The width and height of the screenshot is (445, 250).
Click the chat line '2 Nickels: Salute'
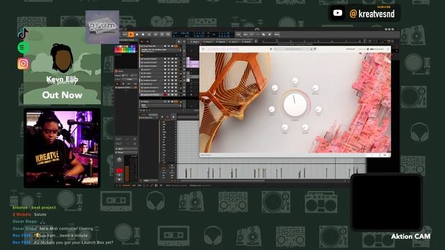[29, 215]
